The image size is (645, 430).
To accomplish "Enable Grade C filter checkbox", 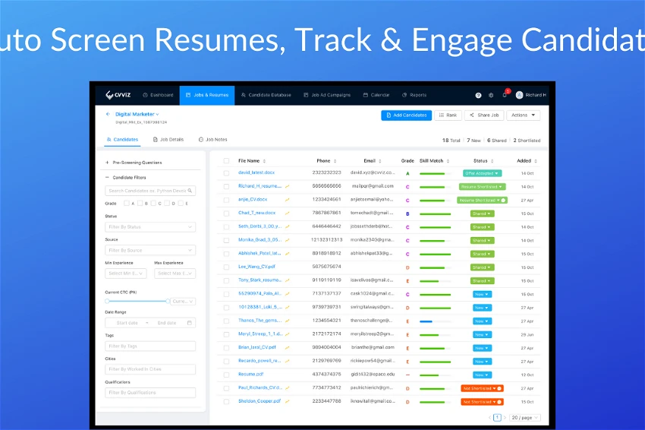I will point(153,203).
